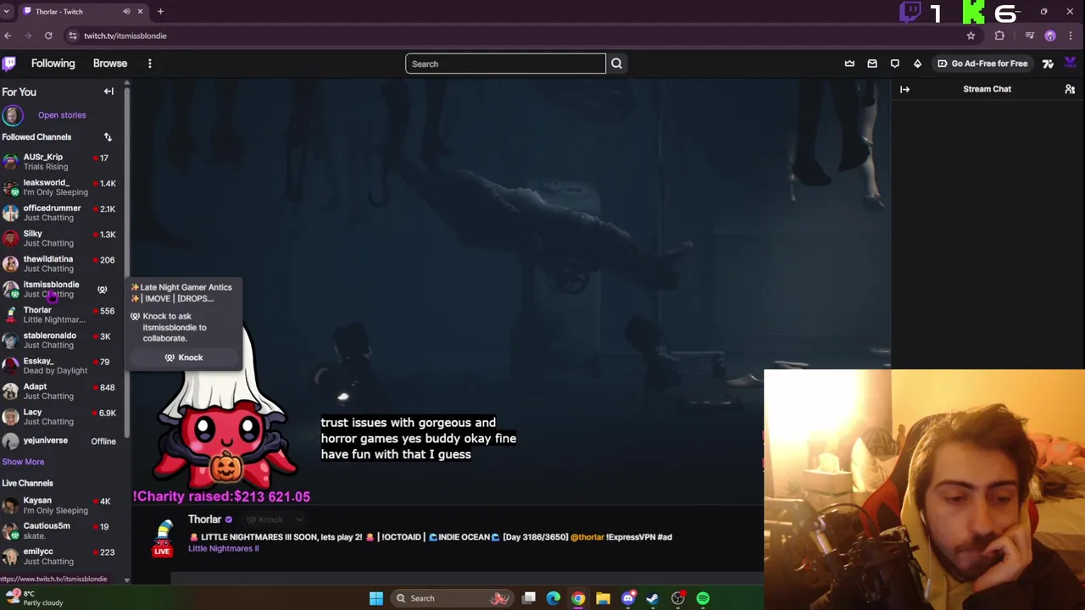This screenshot has width=1085, height=610.
Task: Expand Show More followed channels
Action: 23,462
